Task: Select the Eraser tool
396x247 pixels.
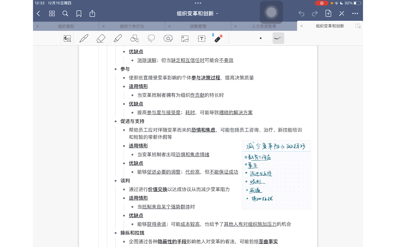Action: click(x=101, y=39)
